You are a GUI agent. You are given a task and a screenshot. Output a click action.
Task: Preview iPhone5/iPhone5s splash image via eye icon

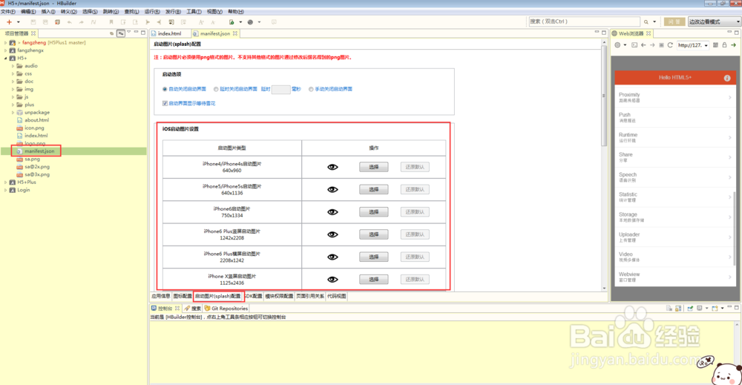[332, 190]
